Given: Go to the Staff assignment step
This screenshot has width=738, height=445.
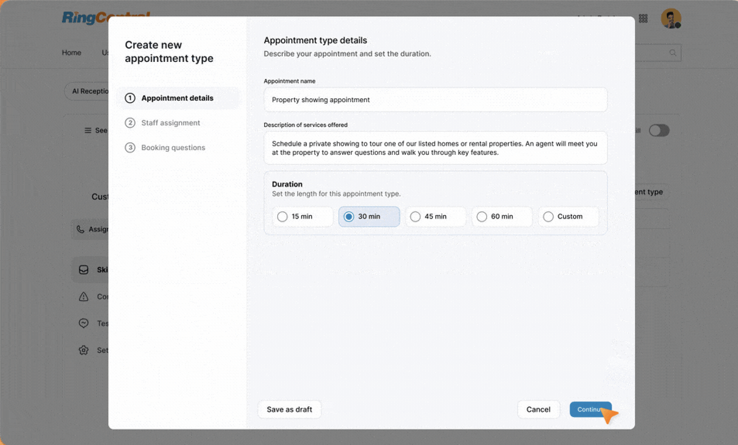Looking at the screenshot, I should coord(171,123).
